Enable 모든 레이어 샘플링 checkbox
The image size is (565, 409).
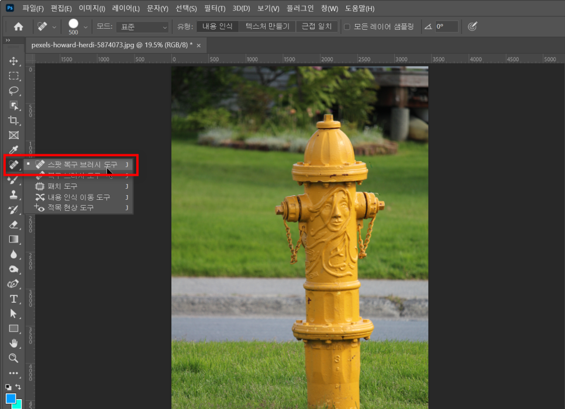[347, 27]
